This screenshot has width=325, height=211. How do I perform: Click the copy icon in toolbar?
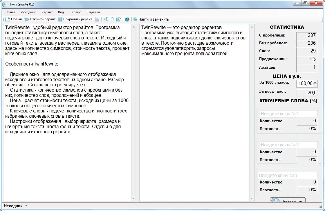(x=112, y=19)
